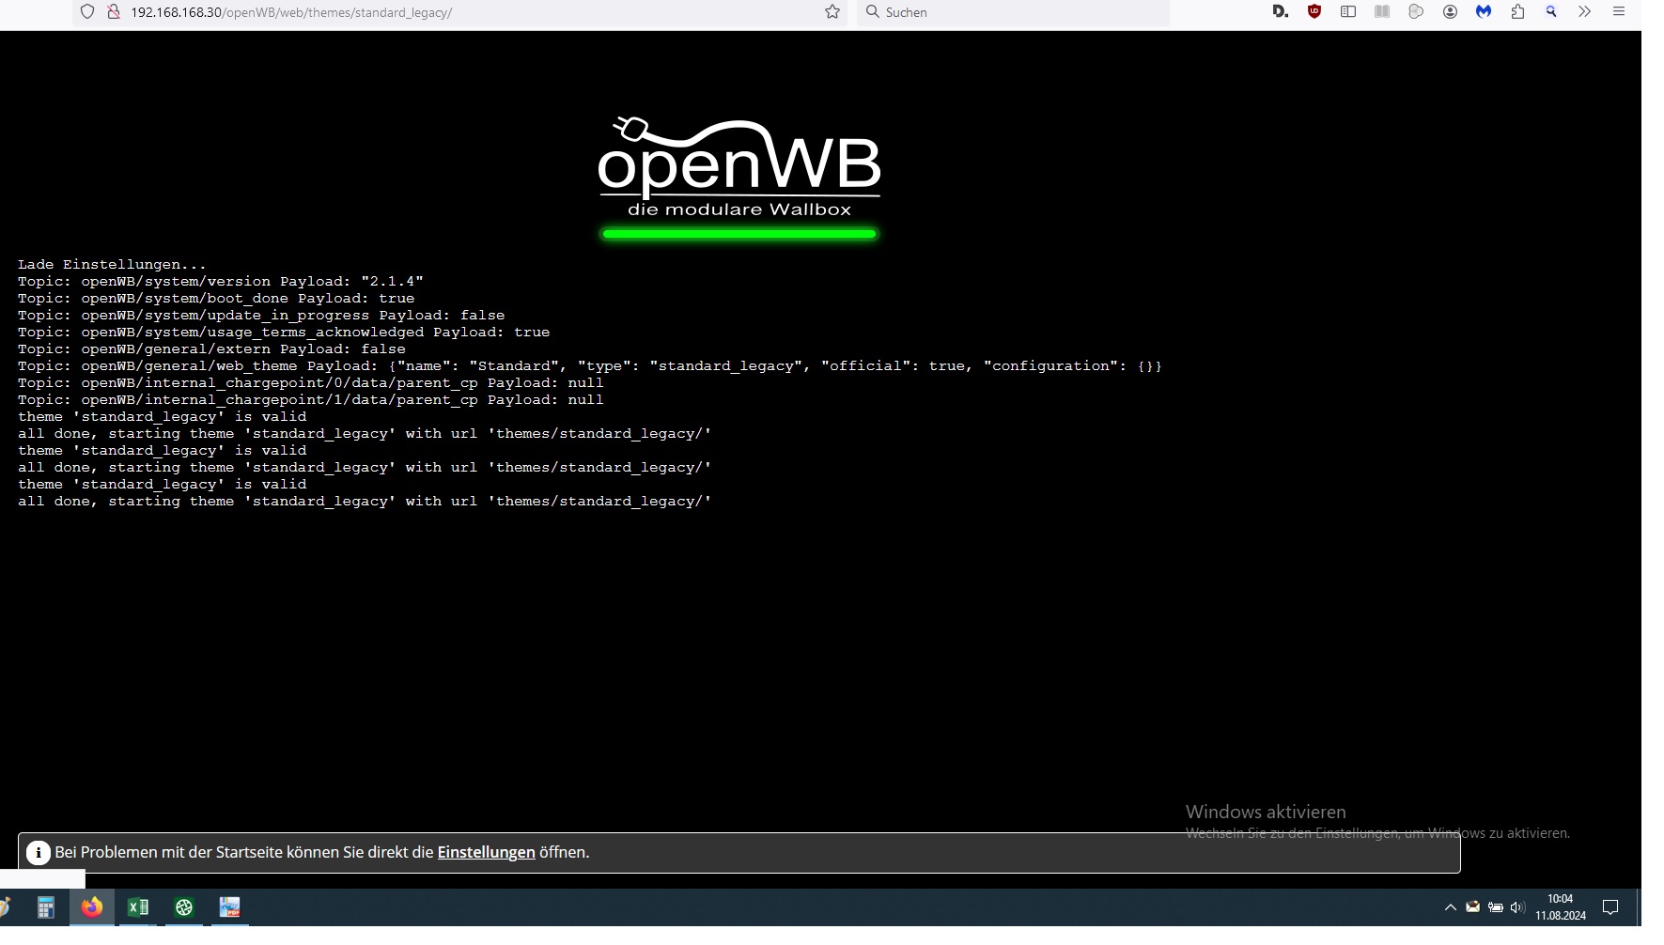Open the paint app at taskbar edge
Viewport: 1664px width, 945px height.
5,907
